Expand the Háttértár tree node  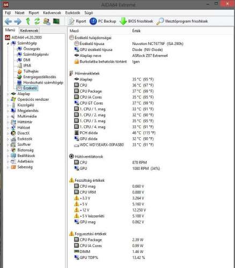click(8, 122)
